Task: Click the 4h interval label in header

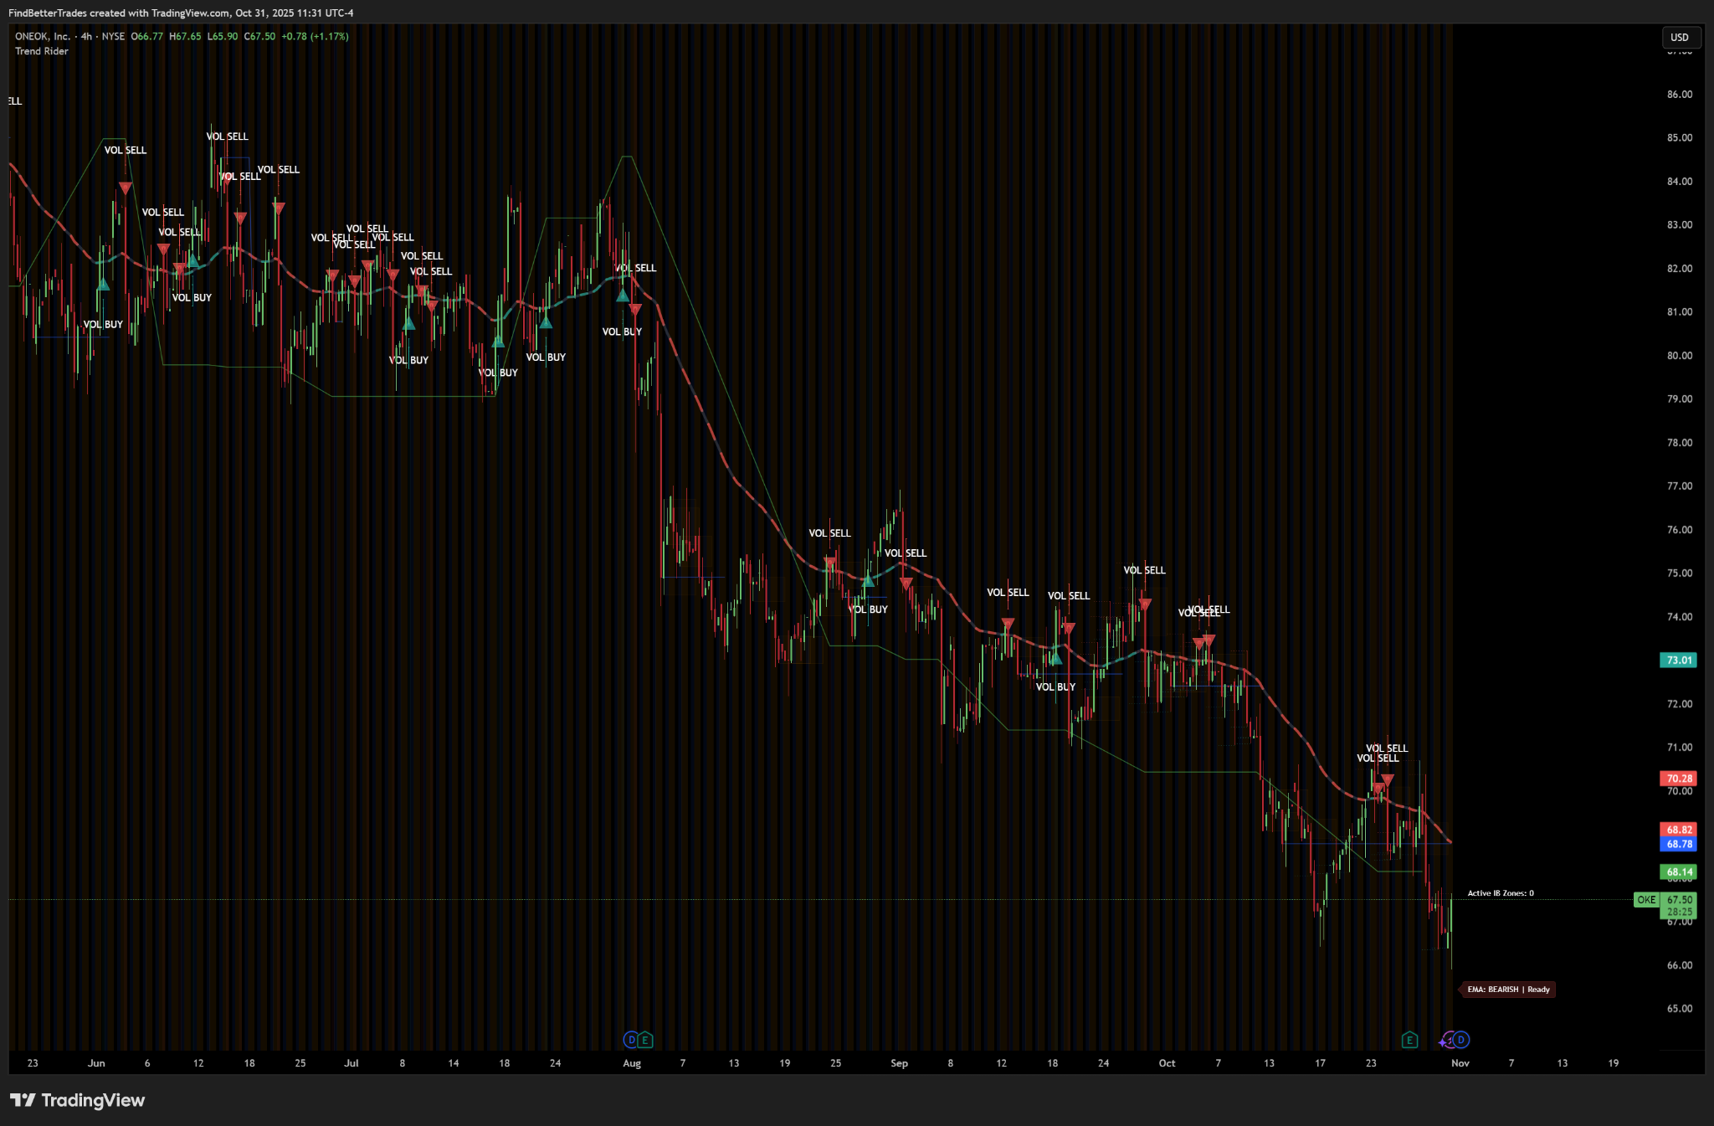Action: pos(86,37)
